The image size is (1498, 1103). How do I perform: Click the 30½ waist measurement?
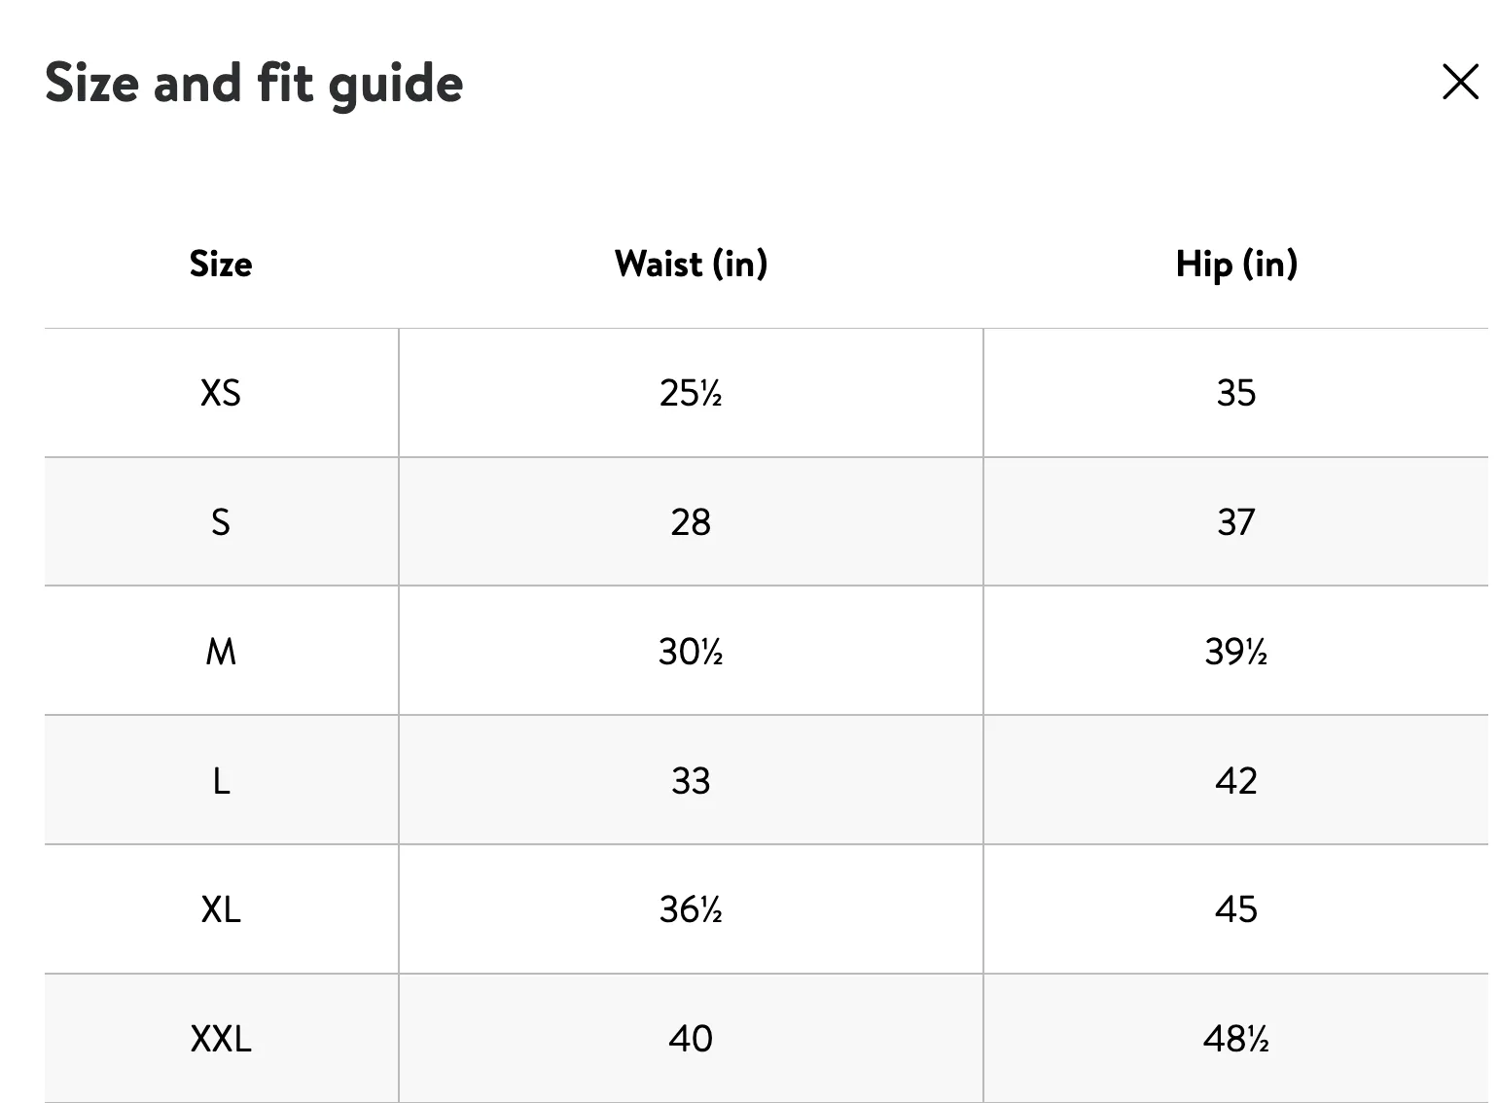click(x=691, y=651)
